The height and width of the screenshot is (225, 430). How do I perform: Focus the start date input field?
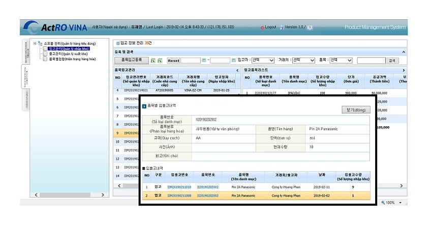pos(191,61)
